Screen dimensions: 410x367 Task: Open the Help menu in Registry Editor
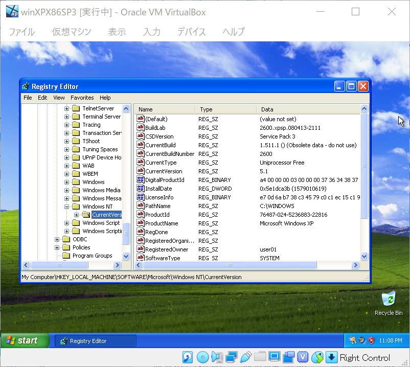coord(105,98)
